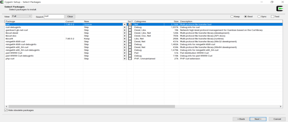Select mingw64-i686-curl-debuginfo package name
This screenshot has width=288, height=122.
coord(21,44)
